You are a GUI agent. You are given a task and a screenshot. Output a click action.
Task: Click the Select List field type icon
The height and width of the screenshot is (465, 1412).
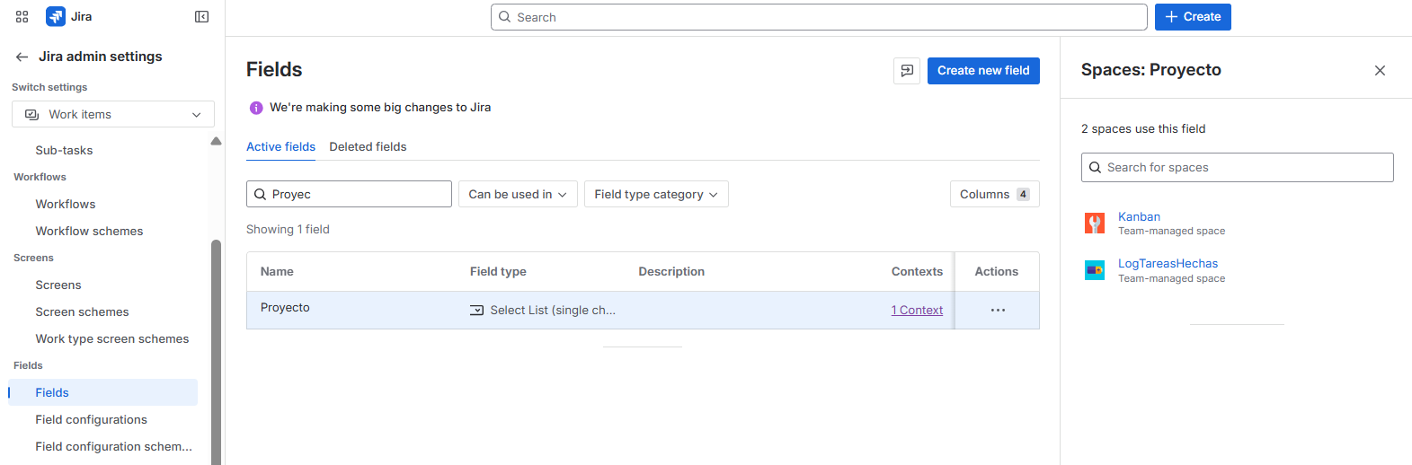(x=476, y=311)
